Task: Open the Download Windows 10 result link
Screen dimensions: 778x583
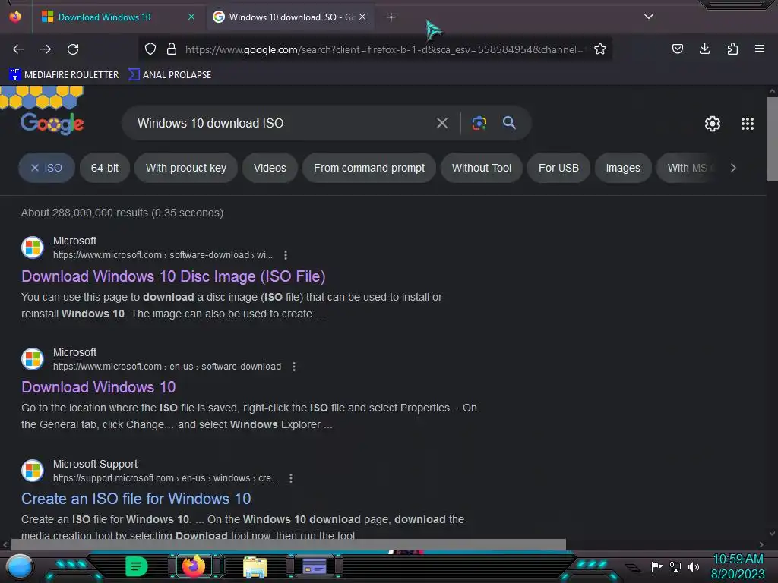Action: [98, 387]
